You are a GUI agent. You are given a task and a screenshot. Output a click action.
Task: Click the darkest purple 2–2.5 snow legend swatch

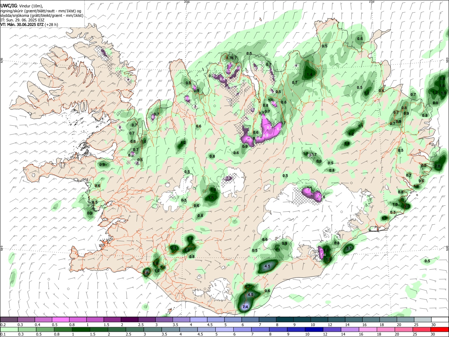click(x=129, y=320)
